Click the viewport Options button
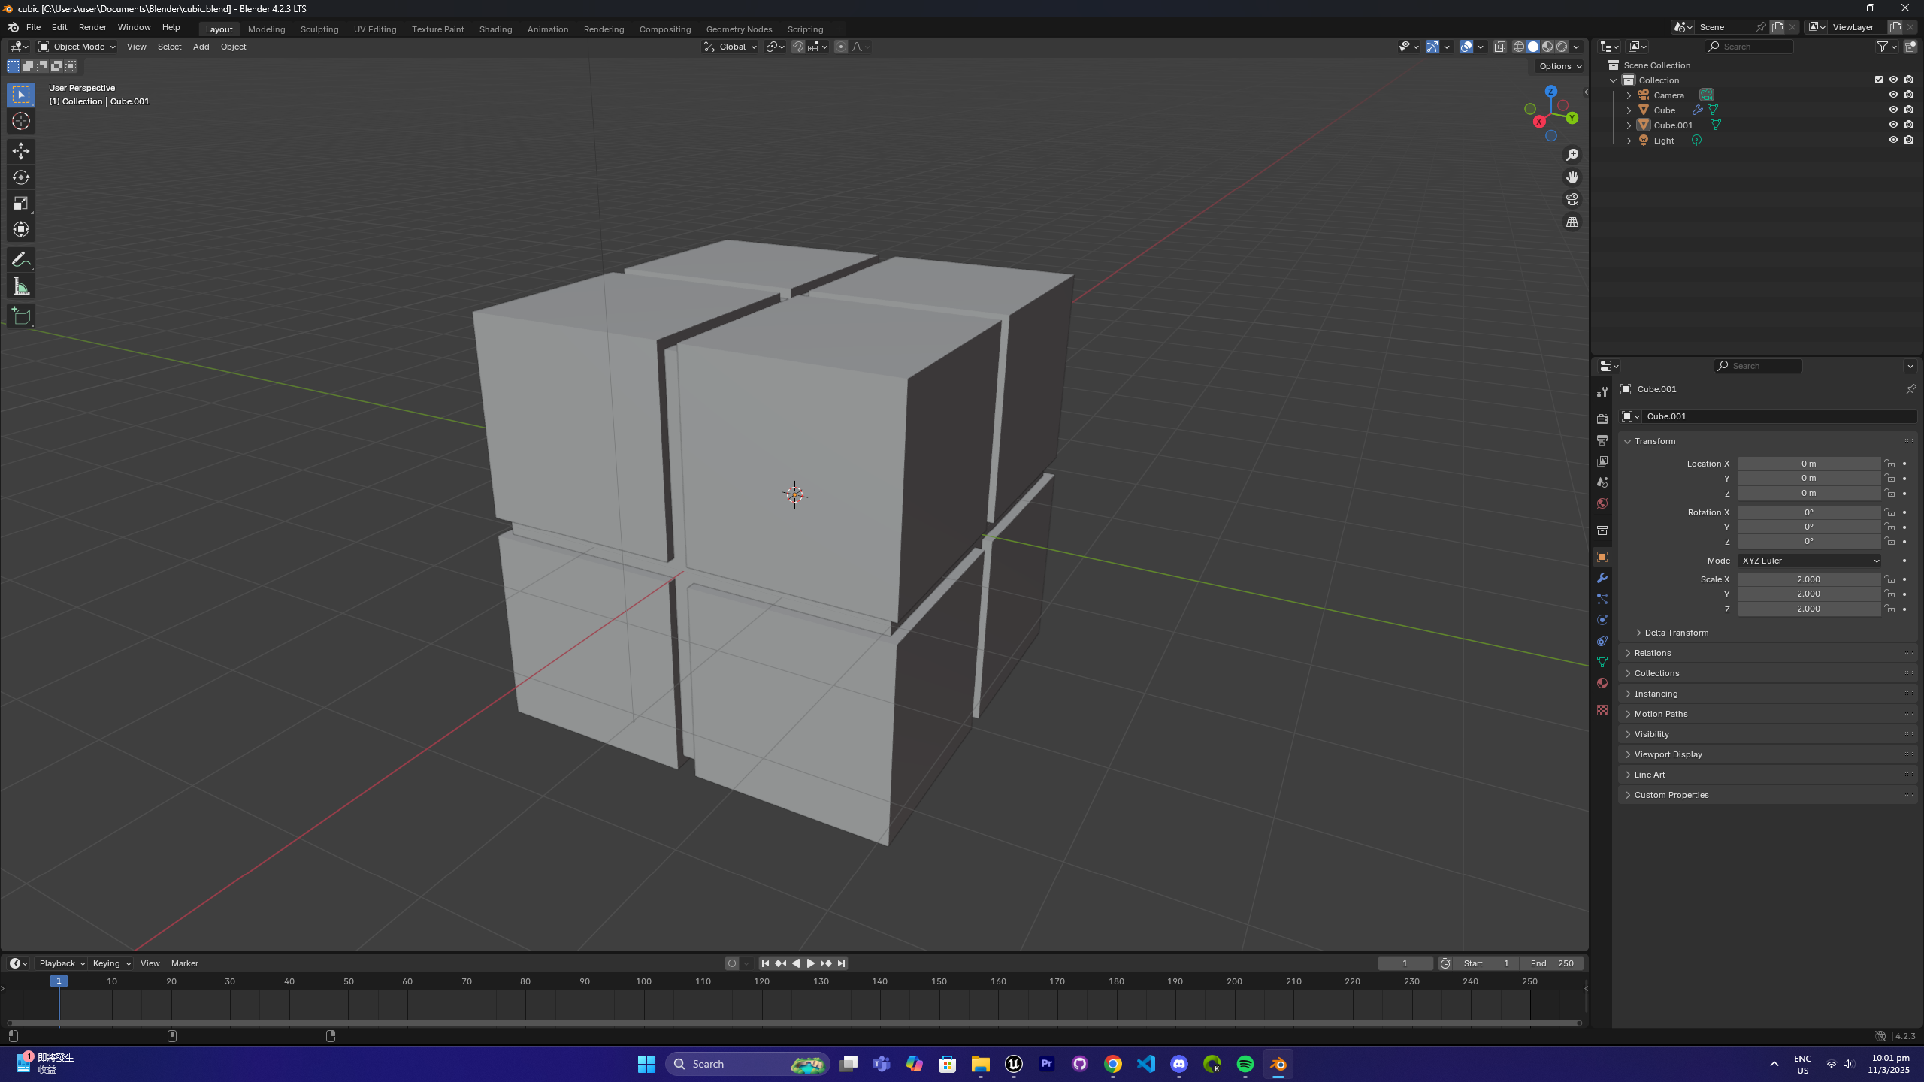The width and height of the screenshot is (1924, 1082). (x=1559, y=66)
